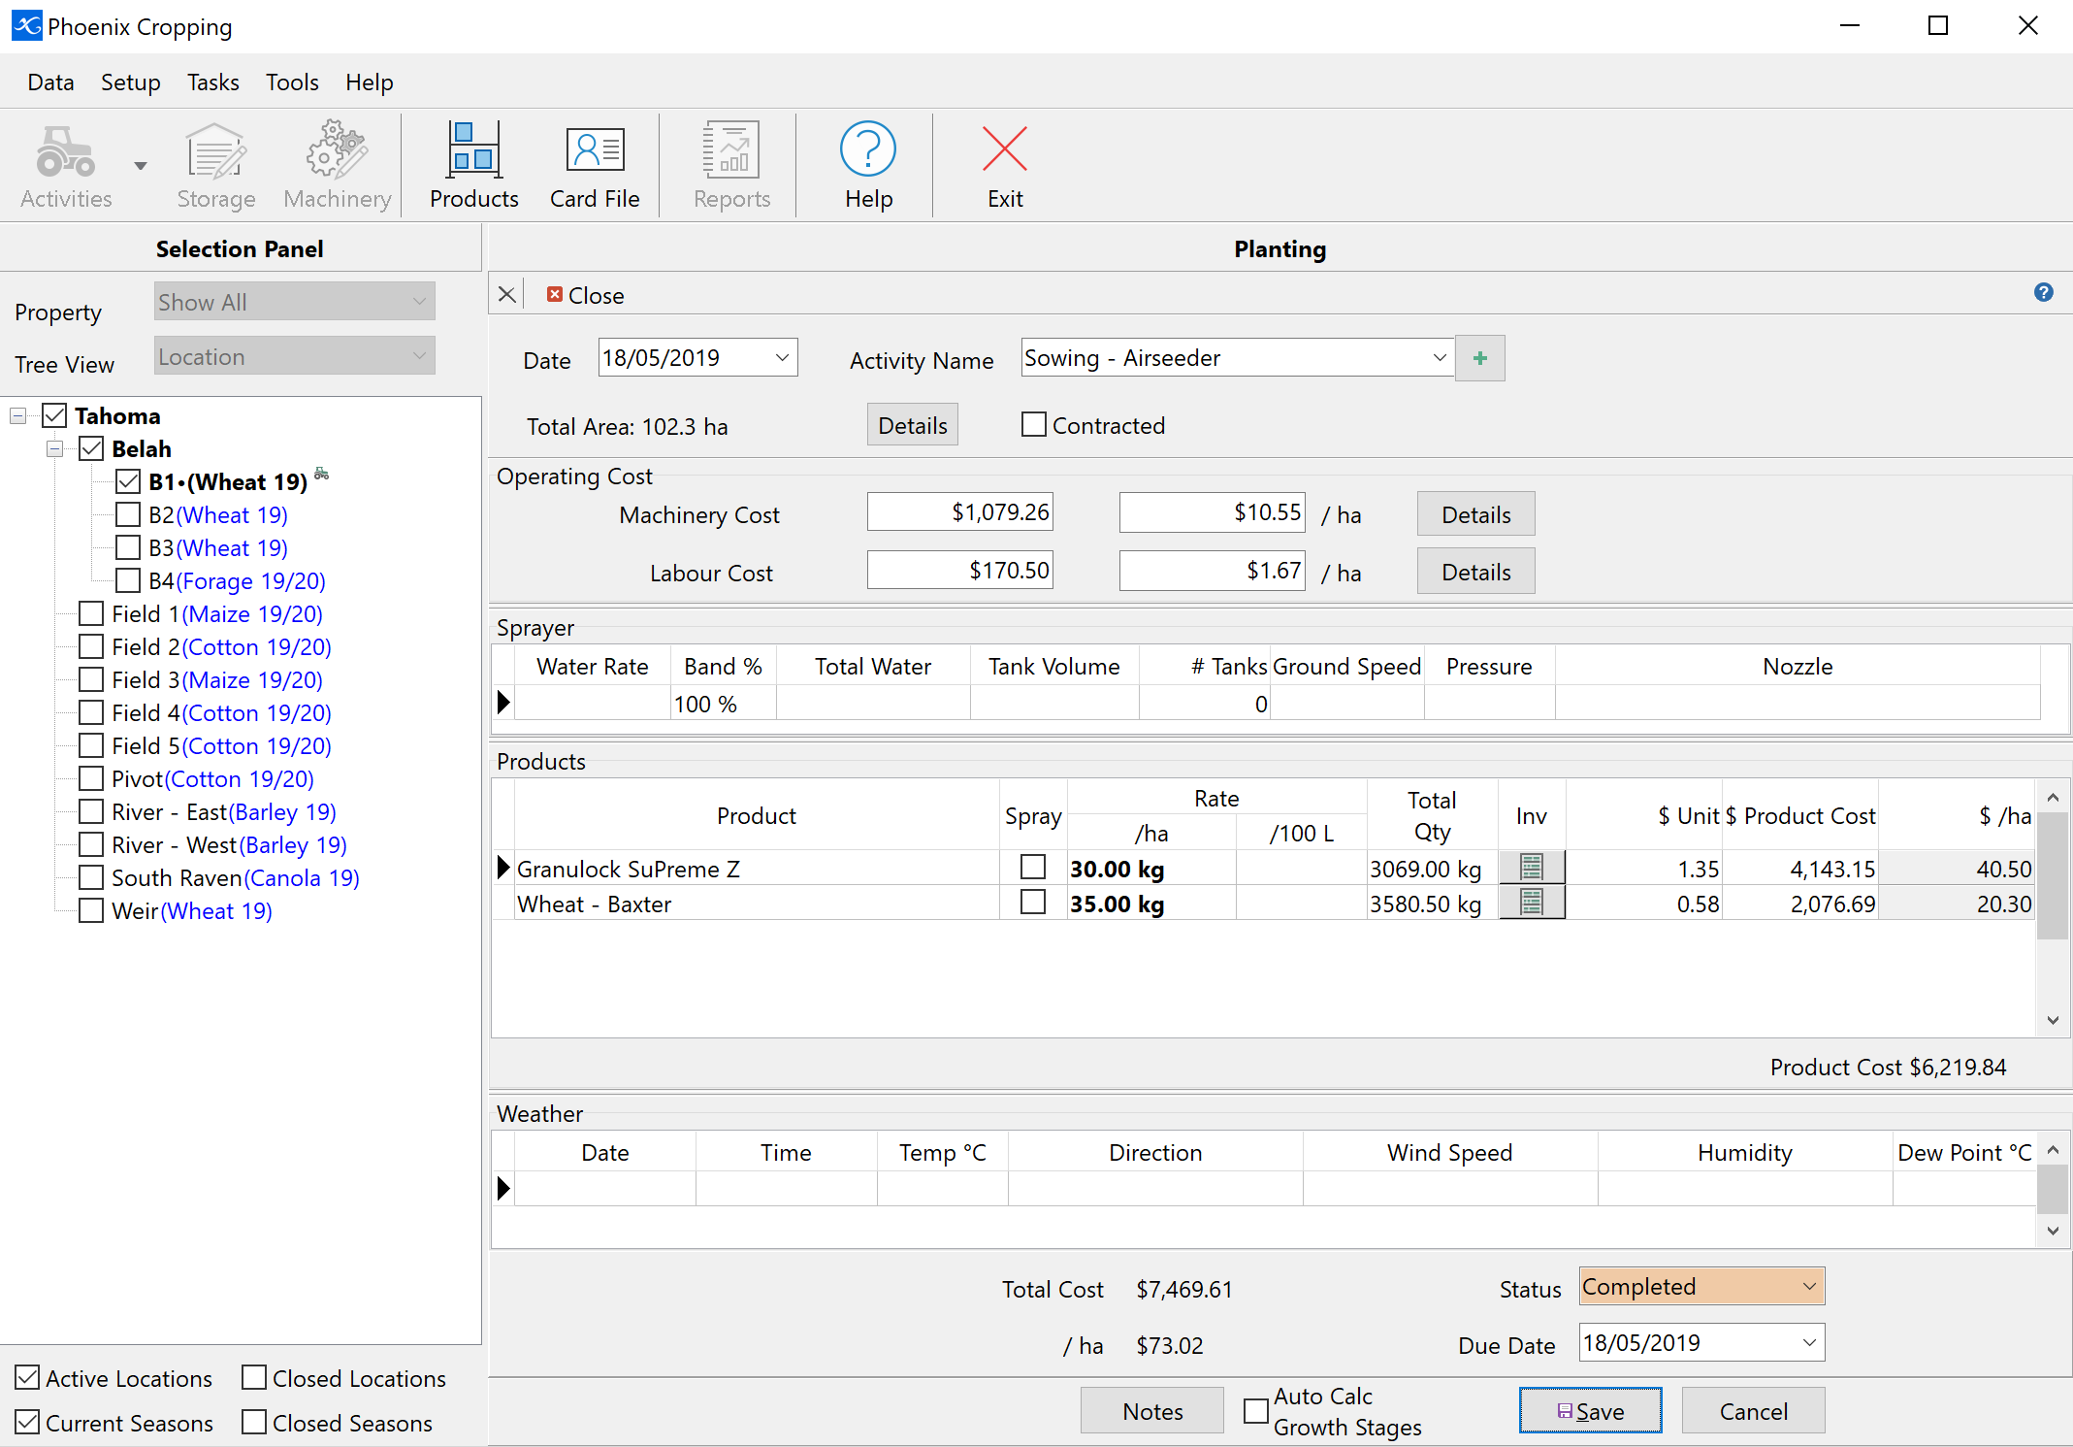
Task: Enable the Contracted checkbox
Action: 1034,425
